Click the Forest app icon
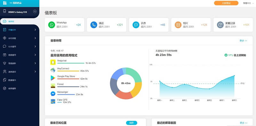The height and width of the screenshot is (126, 256). point(53,86)
